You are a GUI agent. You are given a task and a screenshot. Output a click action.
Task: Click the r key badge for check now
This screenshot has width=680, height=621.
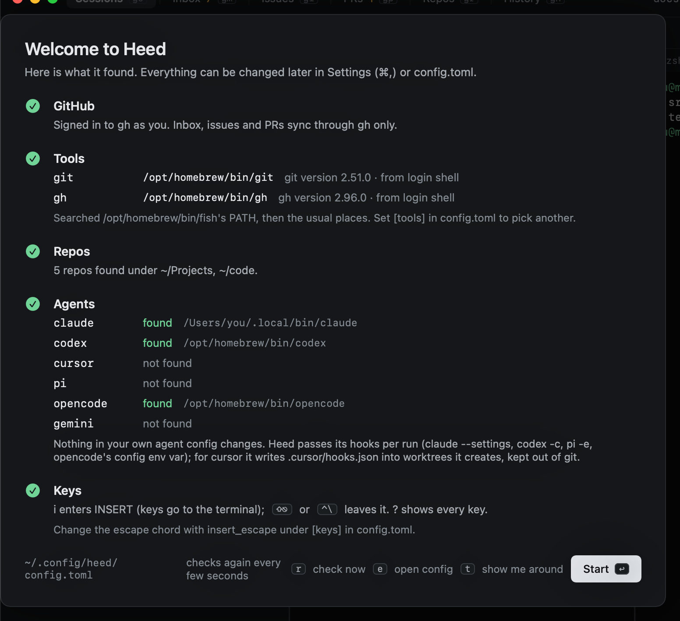point(298,569)
